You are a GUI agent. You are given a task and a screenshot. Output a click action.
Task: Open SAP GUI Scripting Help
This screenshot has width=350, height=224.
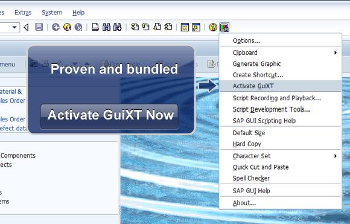coord(281,121)
